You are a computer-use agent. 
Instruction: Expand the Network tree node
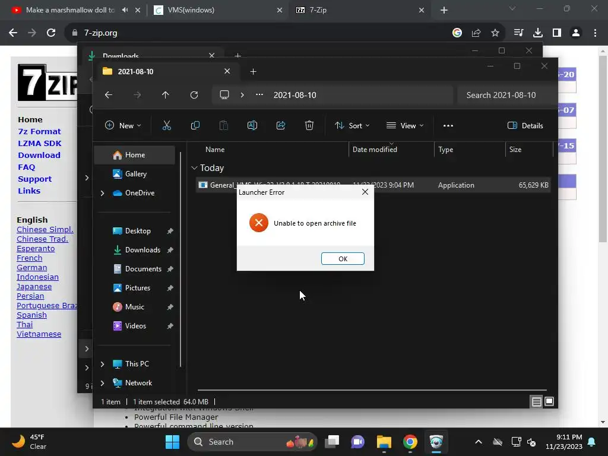click(102, 383)
